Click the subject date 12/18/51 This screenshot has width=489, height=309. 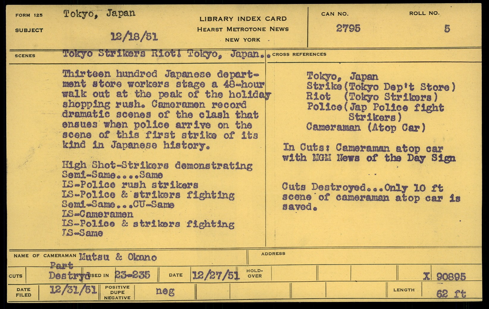click(134, 37)
